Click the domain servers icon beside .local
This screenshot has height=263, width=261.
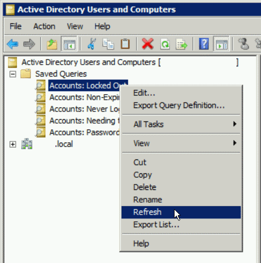27,144
